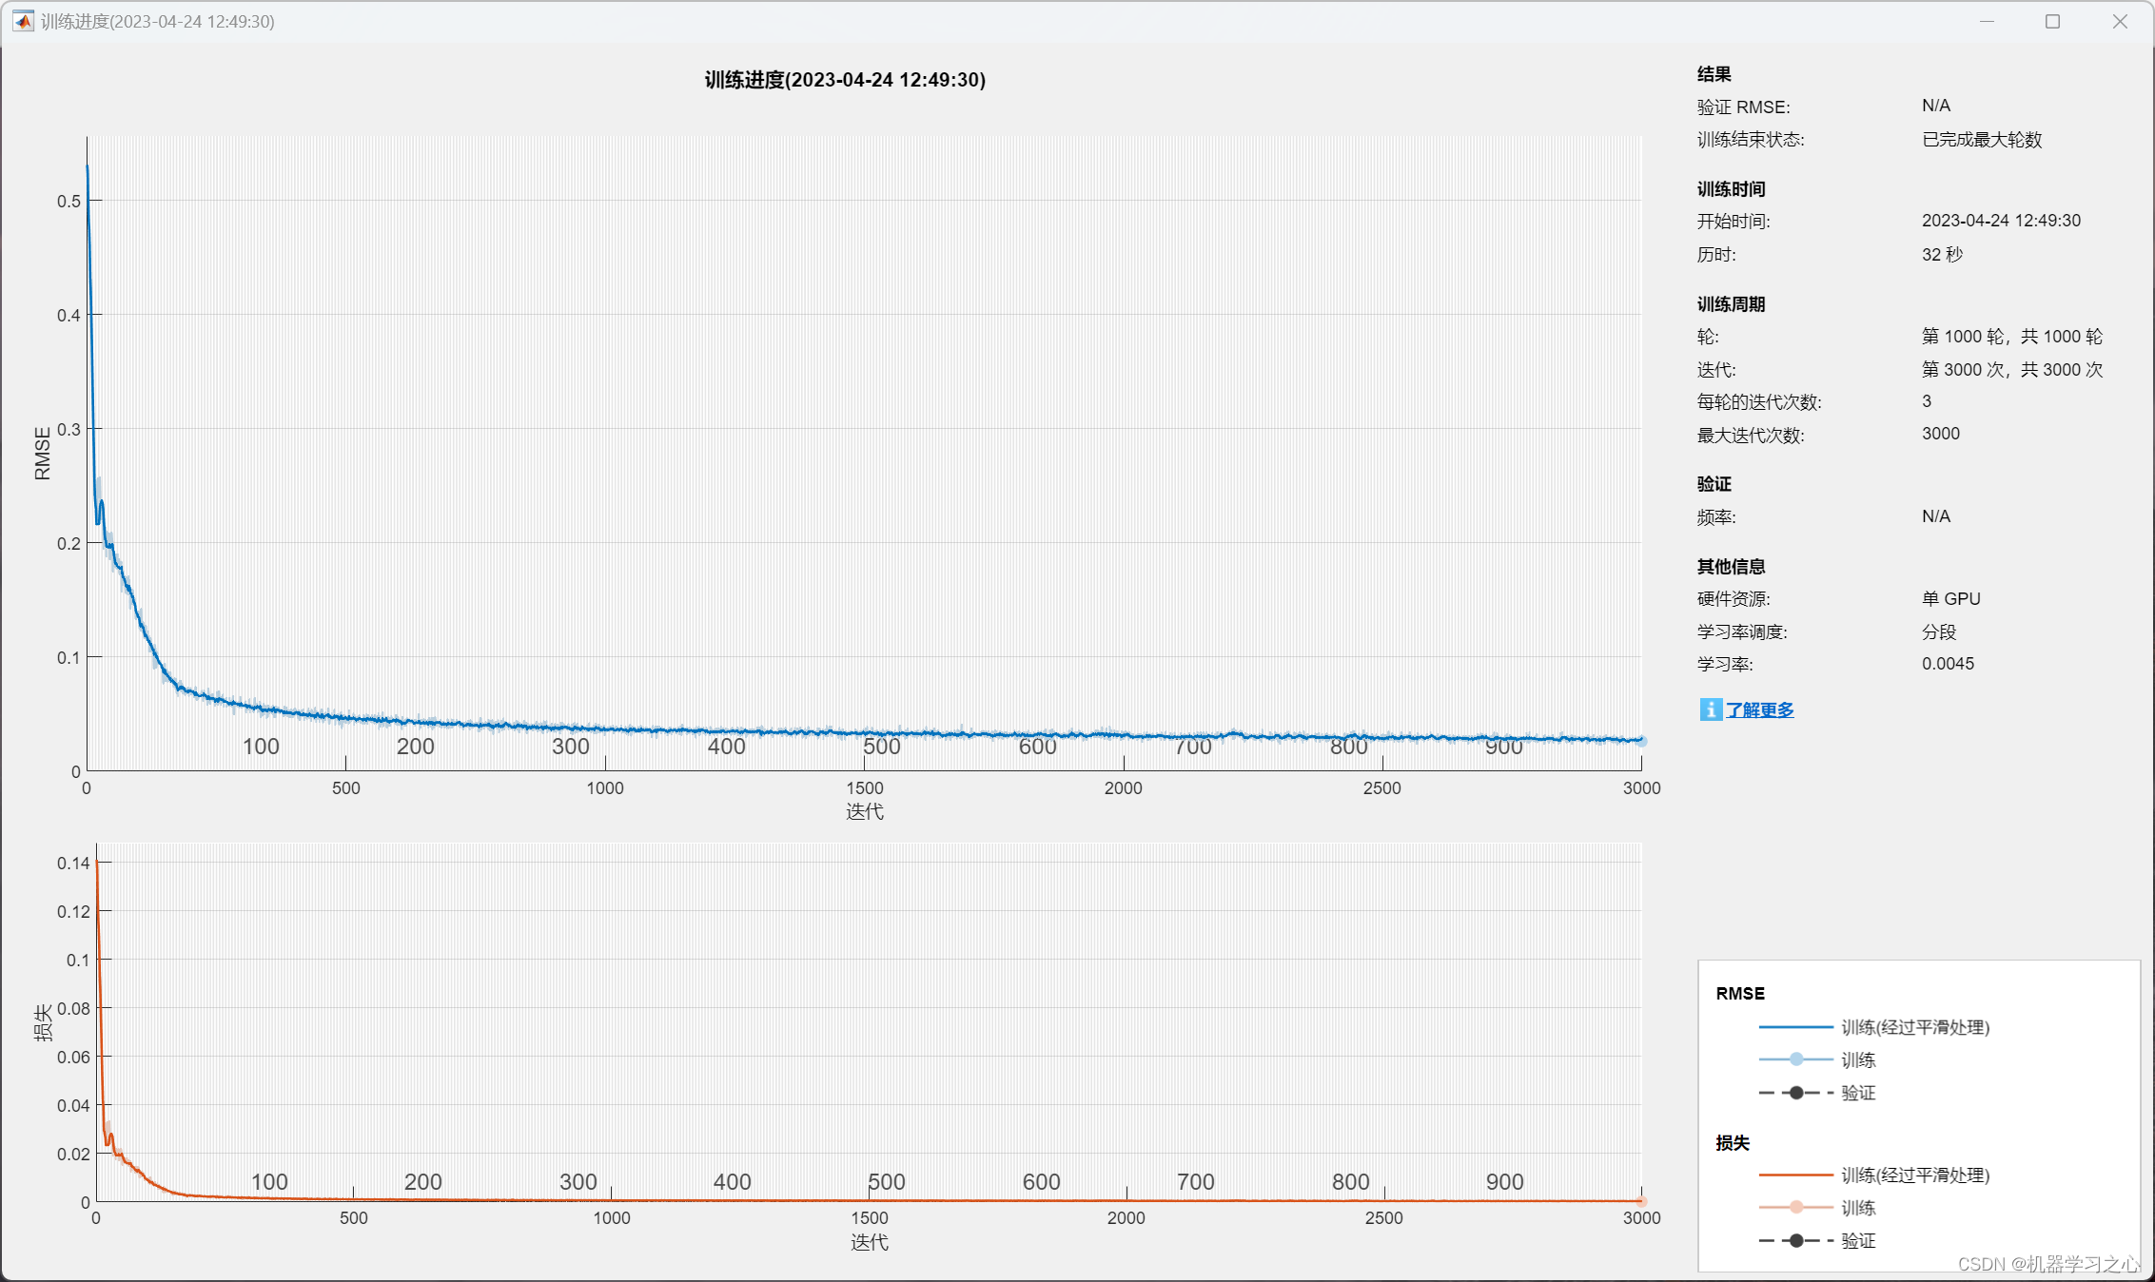
Task: Click the epoch value 第 1000 轮，共 1000 轮
Action: 2012,337
